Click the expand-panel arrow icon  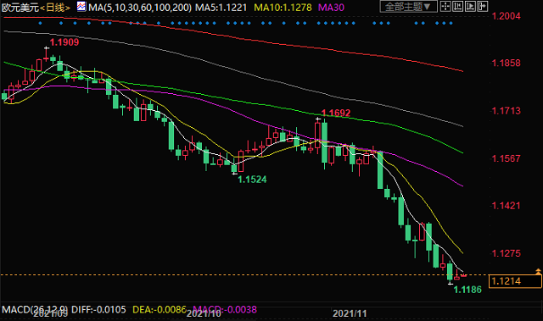[482, 6]
